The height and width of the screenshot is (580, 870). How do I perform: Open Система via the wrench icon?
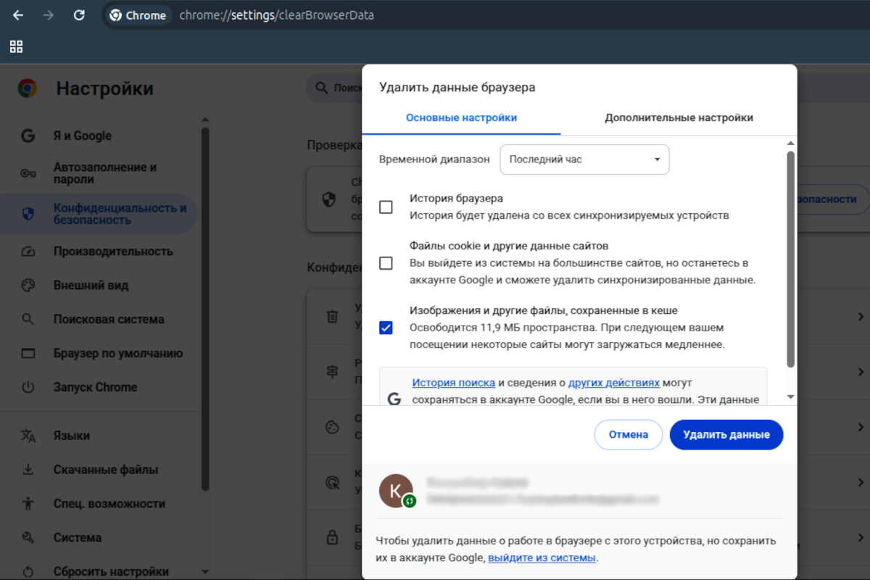pyautogui.click(x=28, y=537)
